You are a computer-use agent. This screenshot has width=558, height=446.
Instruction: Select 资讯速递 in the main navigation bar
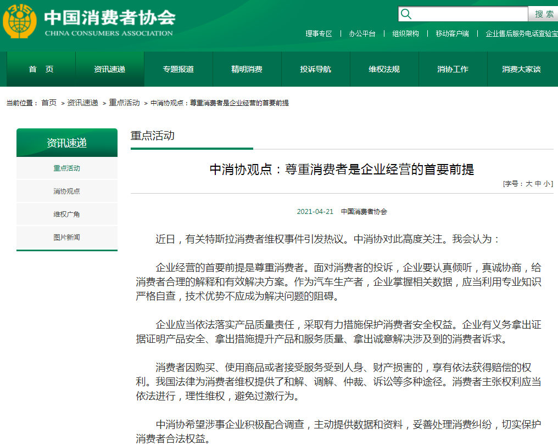[x=110, y=69]
